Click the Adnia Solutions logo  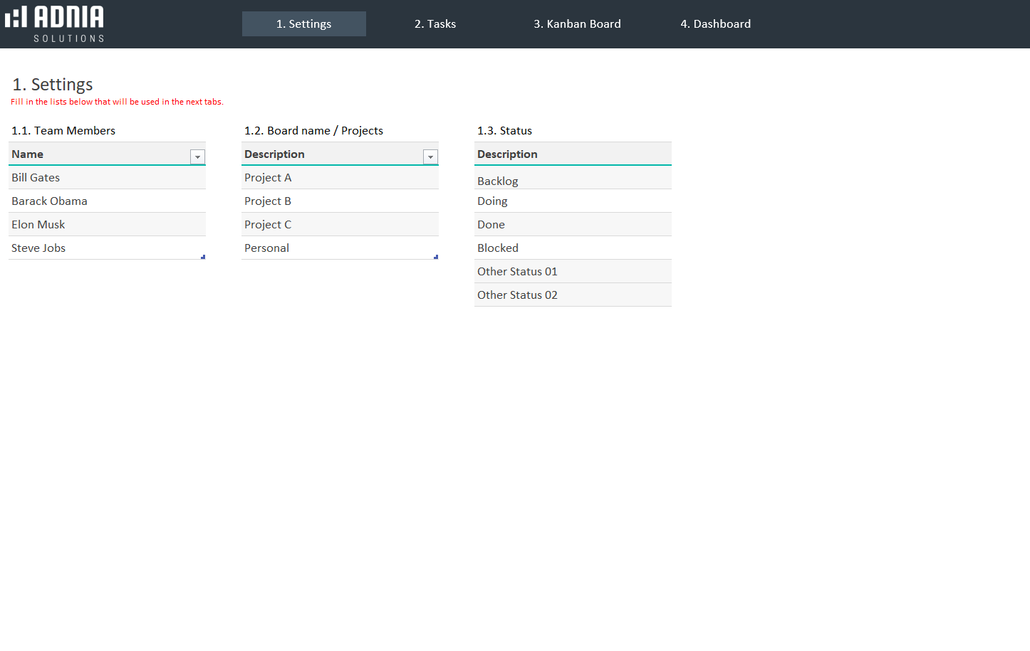[x=55, y=24]
